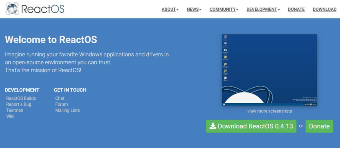Expand the DEVELOPMENT dropdown menu

pyautogui.click(x=263, y=9)
